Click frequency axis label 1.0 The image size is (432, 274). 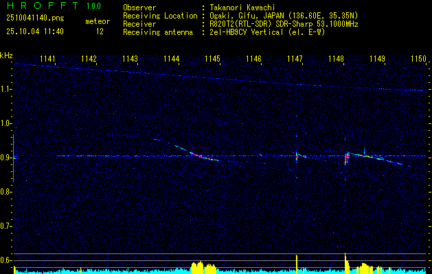tap(4, 124)
